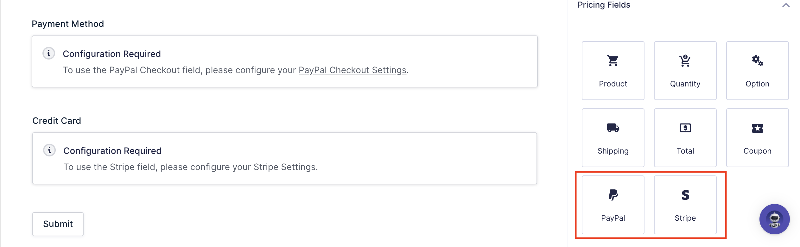This screenshot has height=247, width=800.
Task: Add the Quantity pricing field
Action: point(685,71)
